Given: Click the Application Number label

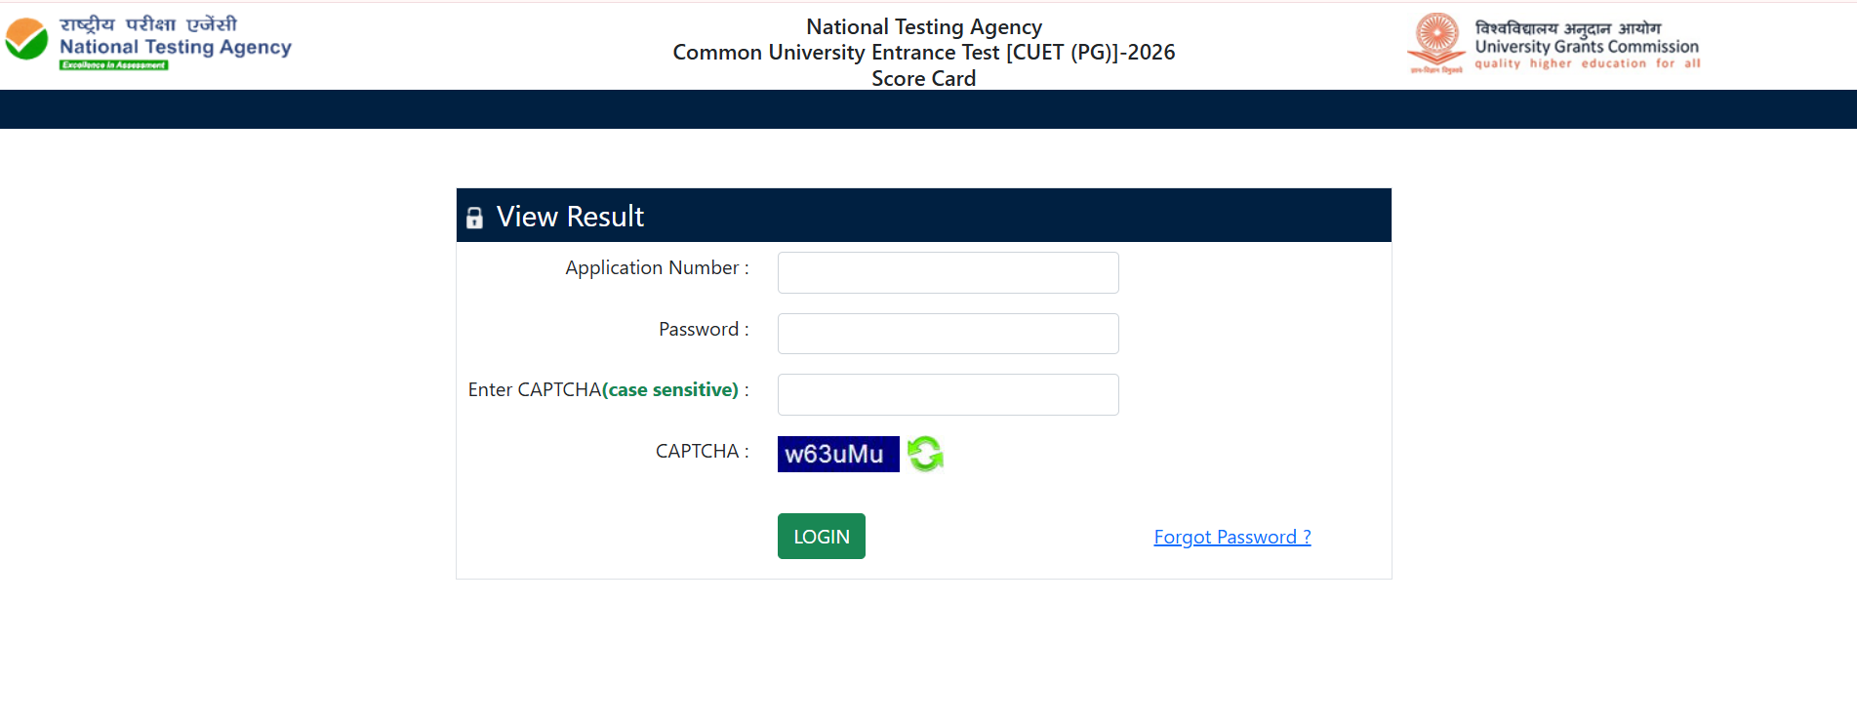Looking at the screenshot, I should pos(657,267).
